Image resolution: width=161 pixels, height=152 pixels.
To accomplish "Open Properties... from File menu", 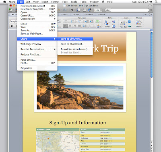I will 37,68.
